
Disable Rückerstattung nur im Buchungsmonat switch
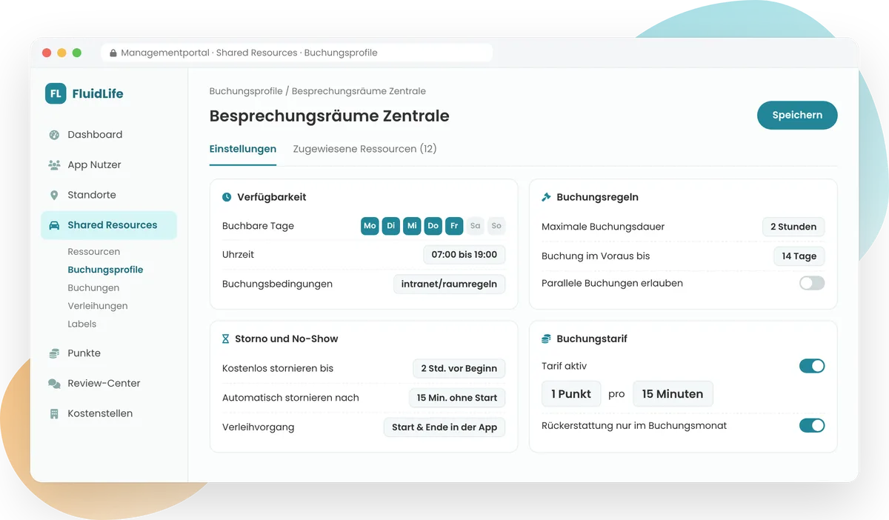click(812, 426)
